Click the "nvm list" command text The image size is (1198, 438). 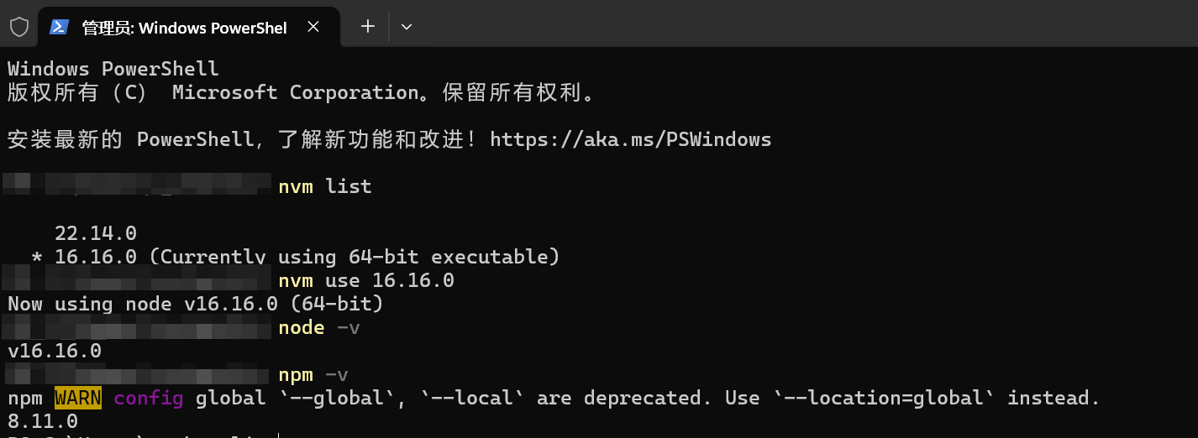point(324,186)
